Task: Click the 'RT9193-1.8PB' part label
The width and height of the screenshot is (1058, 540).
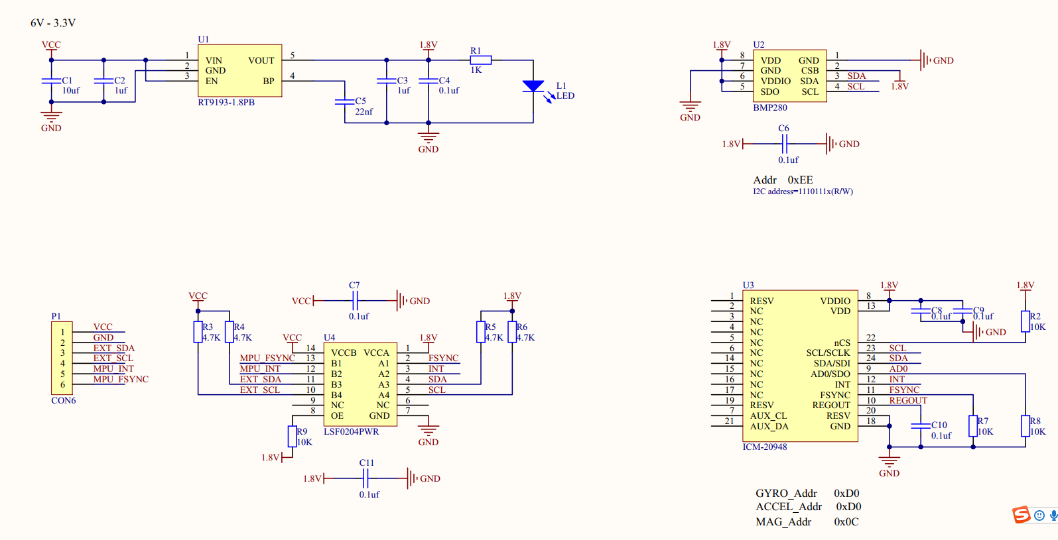Action: pos(226,103)
